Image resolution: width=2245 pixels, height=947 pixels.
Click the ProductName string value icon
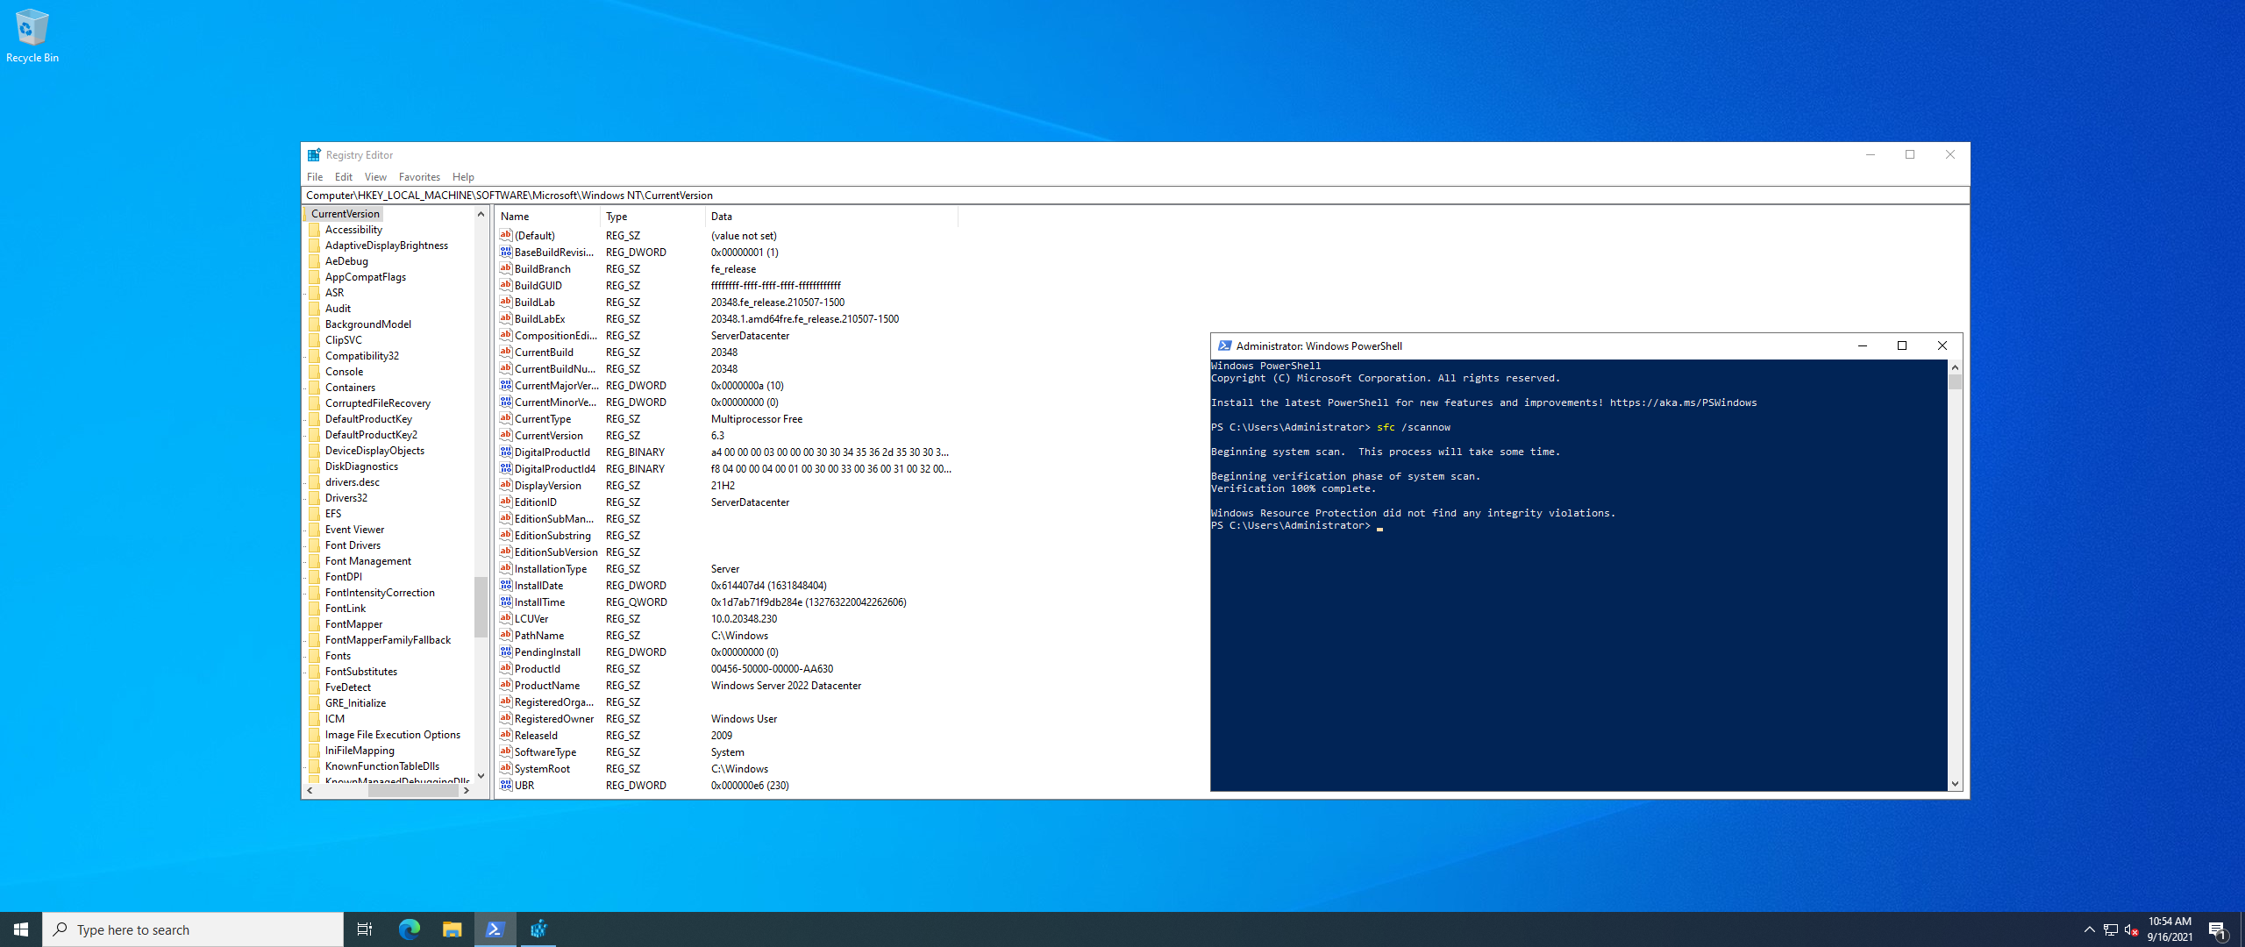point(506,685)
